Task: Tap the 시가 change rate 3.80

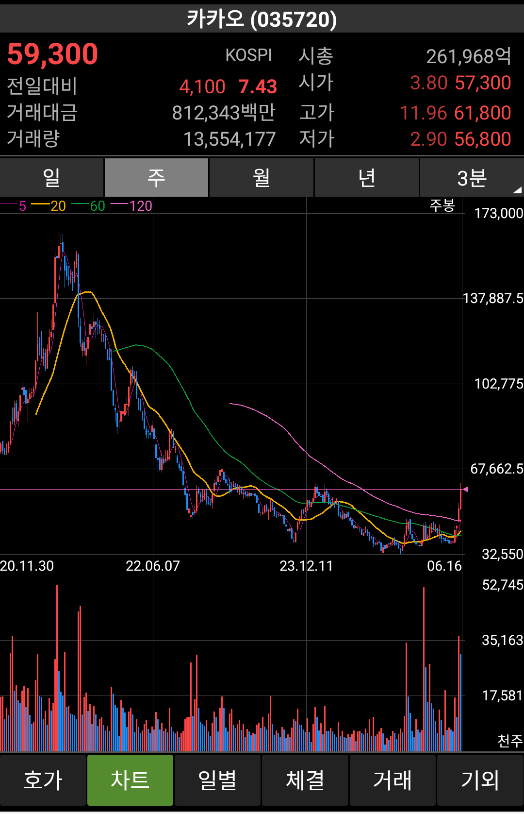Action: pos(429,83)
